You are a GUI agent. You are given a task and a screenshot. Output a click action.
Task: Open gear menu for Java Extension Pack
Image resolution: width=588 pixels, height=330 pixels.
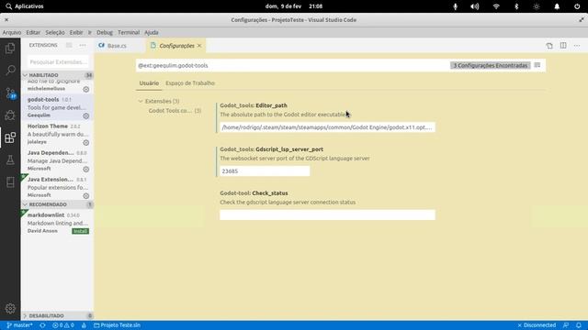coord(85,195)
